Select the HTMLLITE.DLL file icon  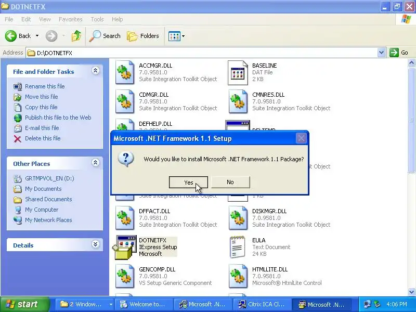[x=238, y=276]
